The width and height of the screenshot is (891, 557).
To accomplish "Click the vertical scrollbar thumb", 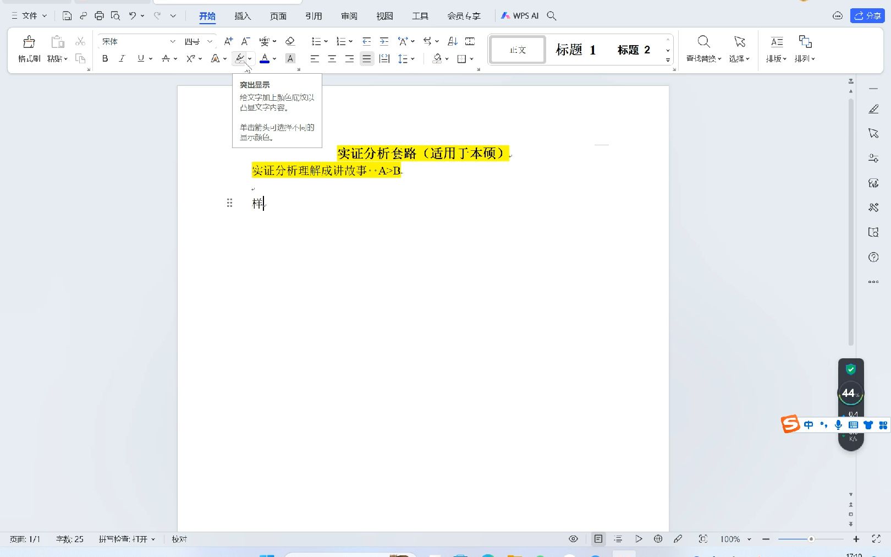I will [x=851, y=222].
